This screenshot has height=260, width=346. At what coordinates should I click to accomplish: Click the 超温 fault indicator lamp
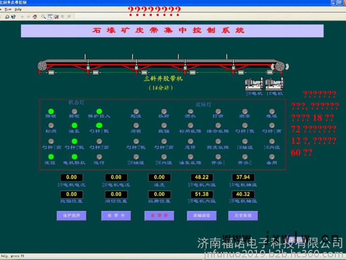tap(136, 111)
